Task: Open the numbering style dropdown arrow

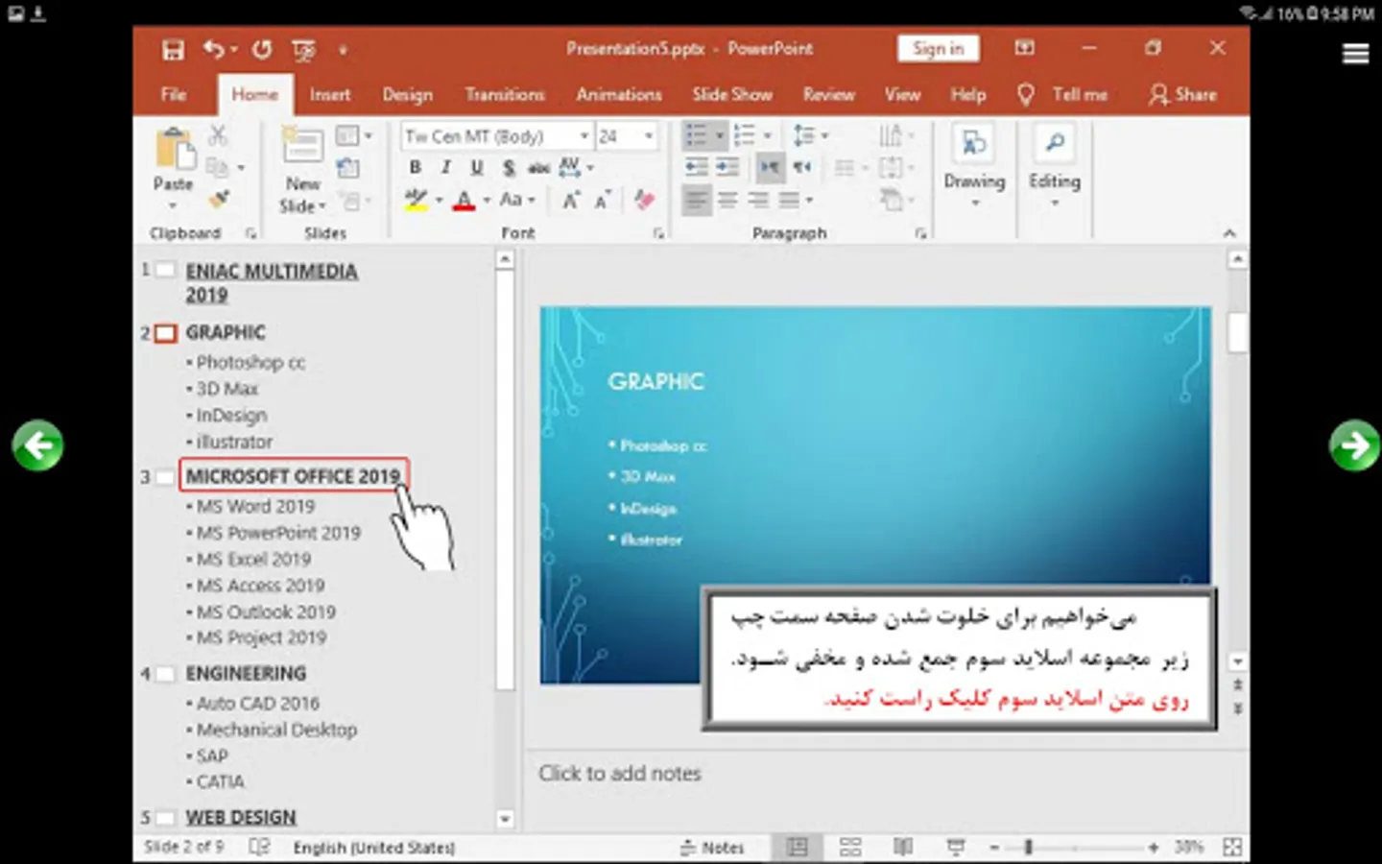Action: click(767, 135)
